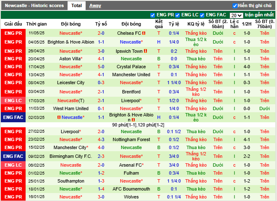Image resolution: width=277 pixels, height=201 pixels.
Task: Click the KQ tỷ lệ column header
Action: (x=196, y=24)
